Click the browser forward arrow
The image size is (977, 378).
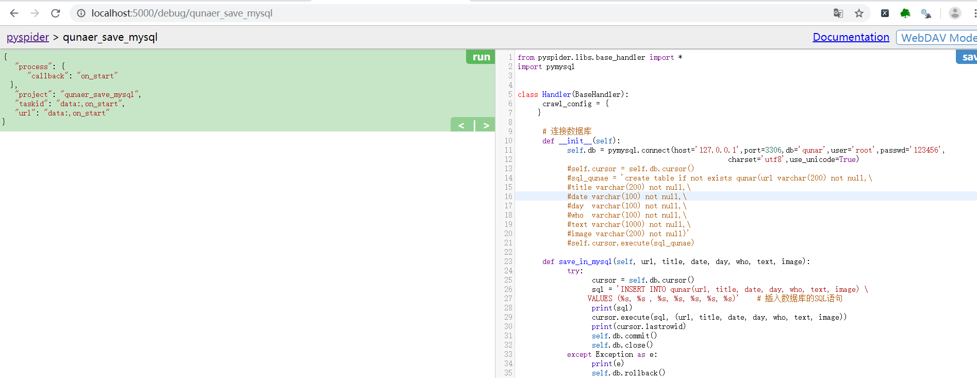click(x=35, y=13)
